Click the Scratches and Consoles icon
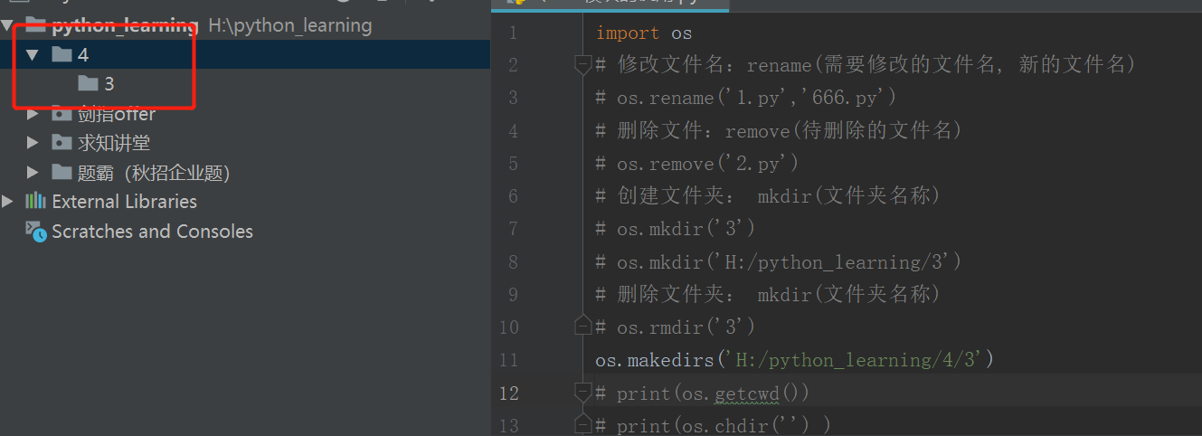1202x436 pixels. pos(36,232)
